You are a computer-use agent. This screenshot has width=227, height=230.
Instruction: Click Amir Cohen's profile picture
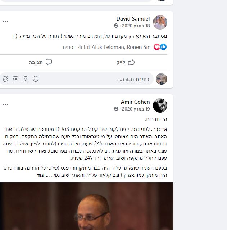(x=160, y=105)
